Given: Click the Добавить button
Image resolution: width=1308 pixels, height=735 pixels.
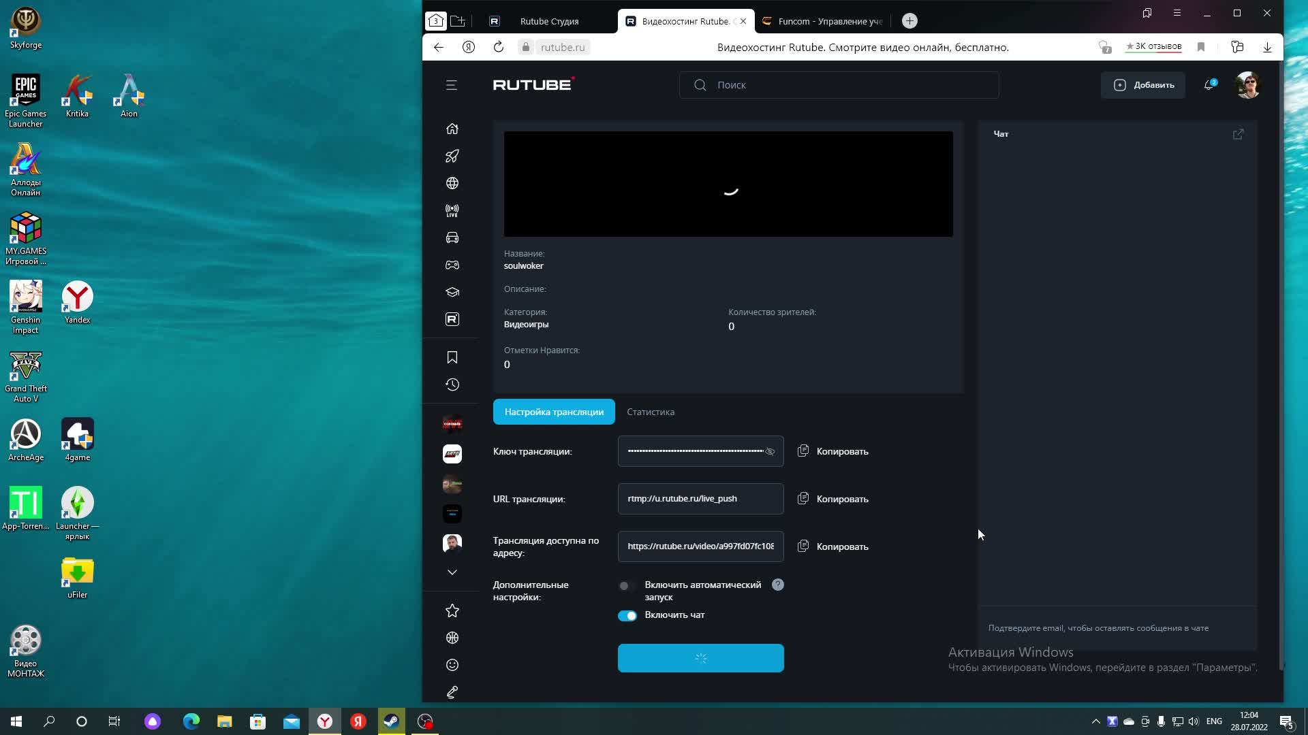Looking at the screenshot, I should (x=1143, y=85).
